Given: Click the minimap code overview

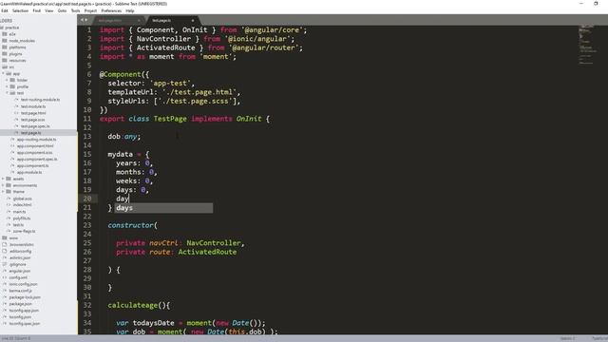Looking at the screenshot, I should [x=587, y=45].
